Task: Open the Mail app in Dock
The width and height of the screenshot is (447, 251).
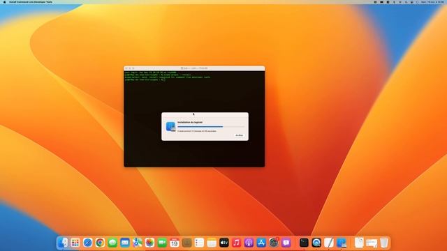Action: click(125, 243)
